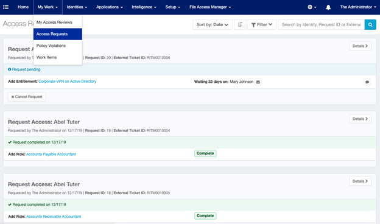This screenshot has height=224, width=380.
Task: Click the Filter funnel button
Action: (x=262, y=25)
